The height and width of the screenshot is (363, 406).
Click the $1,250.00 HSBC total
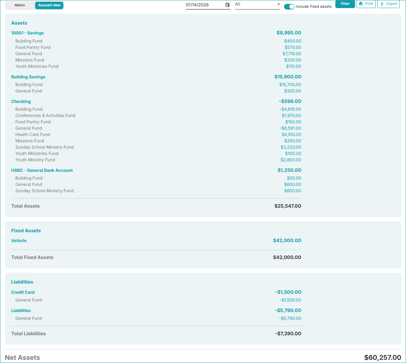tap(289, 170)
